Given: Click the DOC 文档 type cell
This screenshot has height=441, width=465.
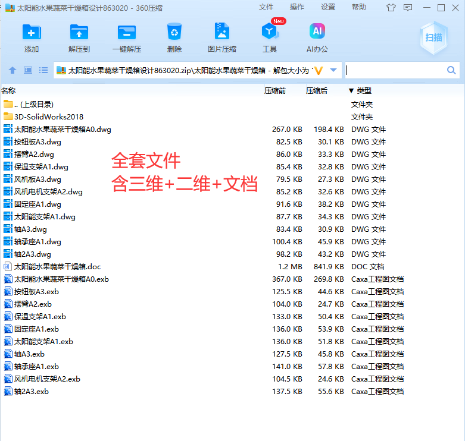Looking at the screenshot, I should point(368,266).
